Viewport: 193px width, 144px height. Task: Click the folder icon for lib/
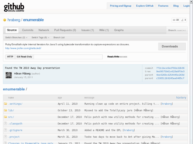5,110
